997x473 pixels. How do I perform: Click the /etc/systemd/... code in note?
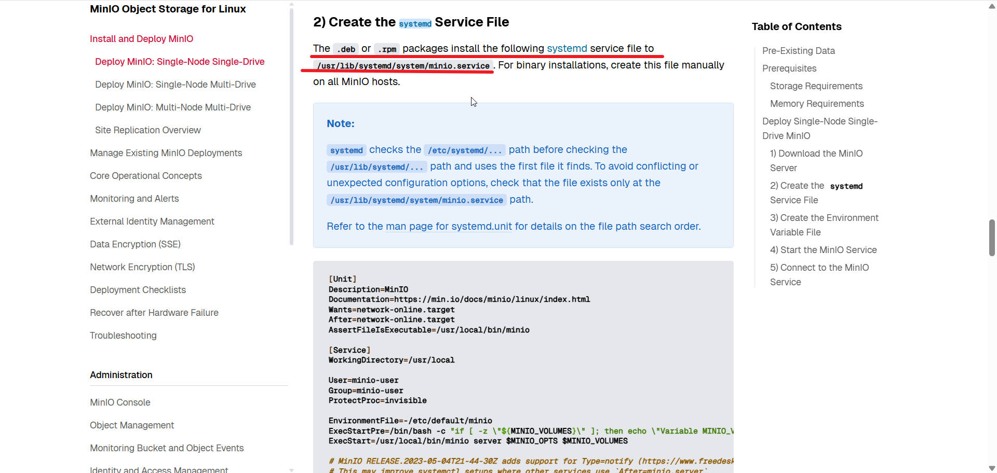point(465,150)
